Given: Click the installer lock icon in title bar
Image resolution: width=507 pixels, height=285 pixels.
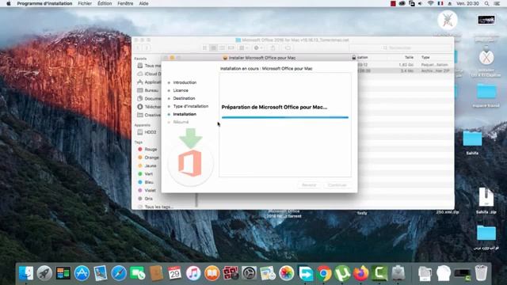Looking at the screenshot, I should click(354, 58).
